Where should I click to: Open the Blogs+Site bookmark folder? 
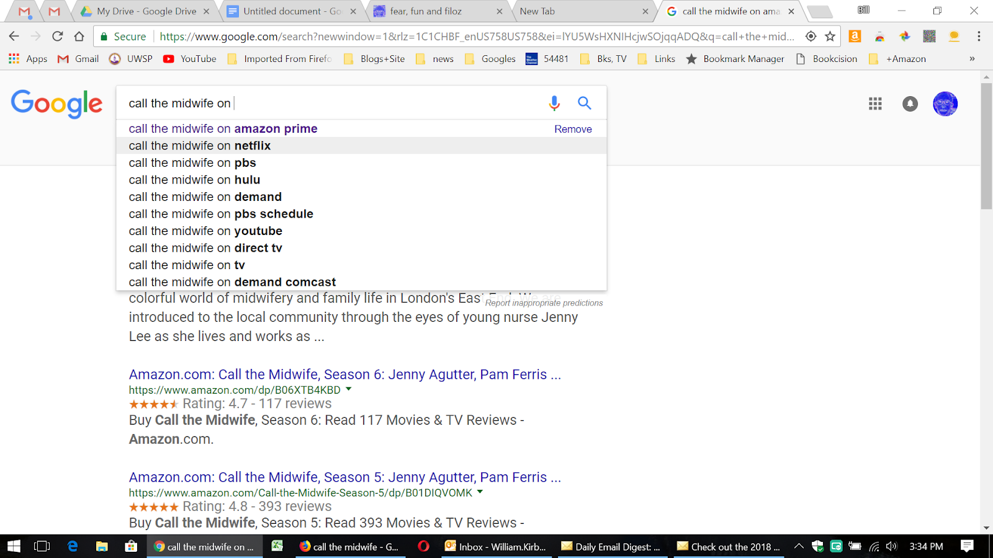pos(374,59)
